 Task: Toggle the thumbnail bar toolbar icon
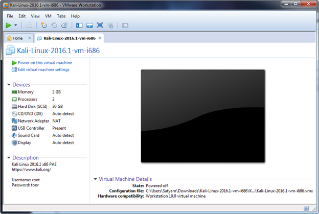89,25
